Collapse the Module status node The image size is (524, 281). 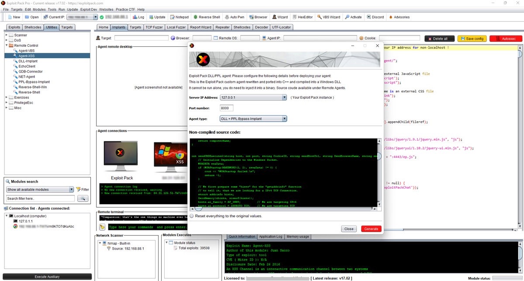166,243
